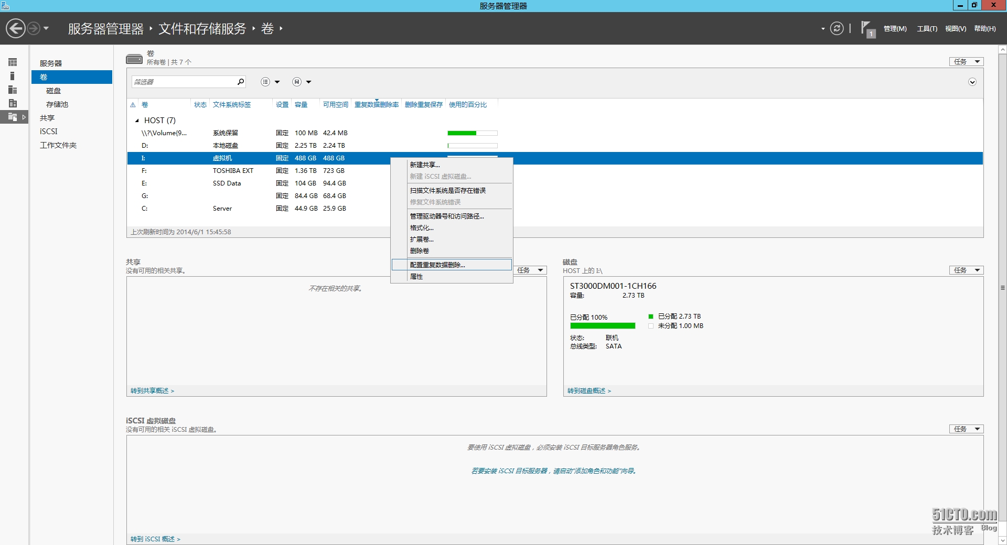
Task: Expand the volumes filter panel chevron
Action: coord(972,82)
